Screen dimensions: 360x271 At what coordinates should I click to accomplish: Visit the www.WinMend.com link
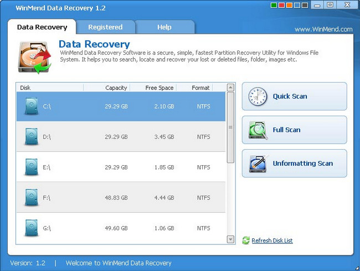323,29
